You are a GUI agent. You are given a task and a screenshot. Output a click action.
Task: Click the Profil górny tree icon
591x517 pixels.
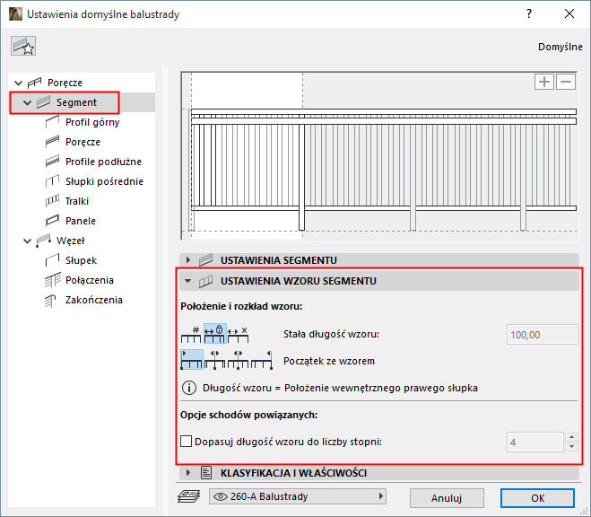[52, 122]
